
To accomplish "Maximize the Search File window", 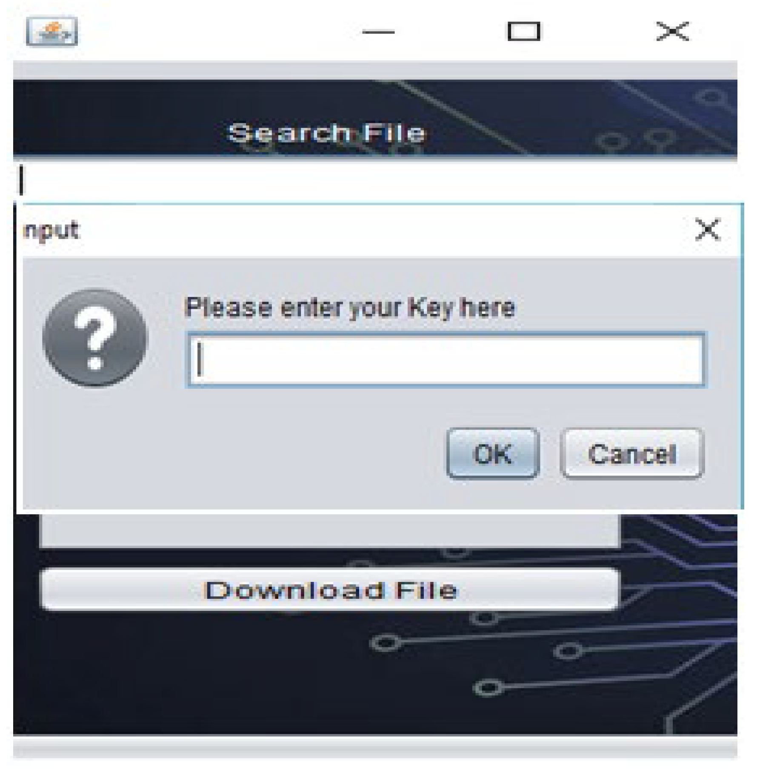I will coord(524,31).
